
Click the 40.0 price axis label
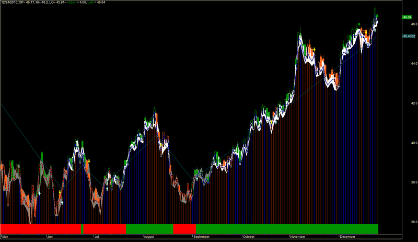pos(414,143)
